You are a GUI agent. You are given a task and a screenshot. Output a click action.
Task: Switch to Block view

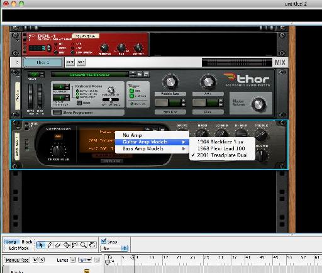[x=27, y=242]
